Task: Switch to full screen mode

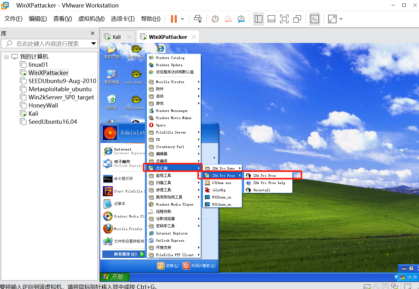Action: [284, 19]
